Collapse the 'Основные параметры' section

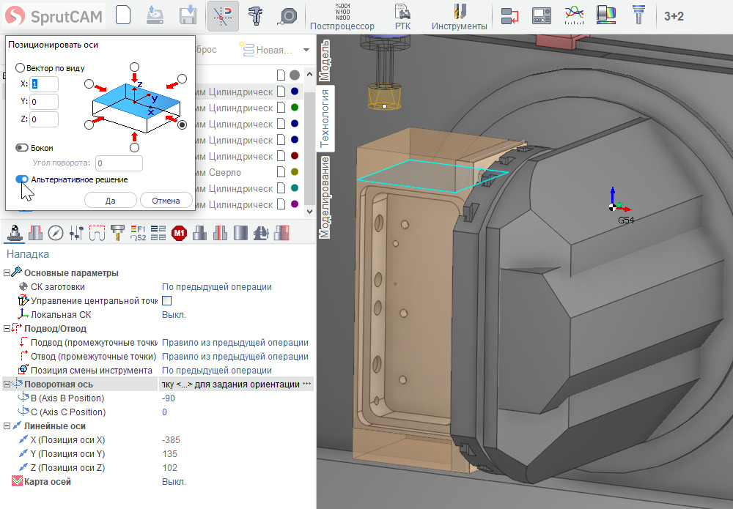(x=7, y=272)
